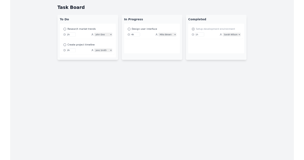Open the John Doe assignee dropdown
This screenshot has width=304, height=160.
103,35
